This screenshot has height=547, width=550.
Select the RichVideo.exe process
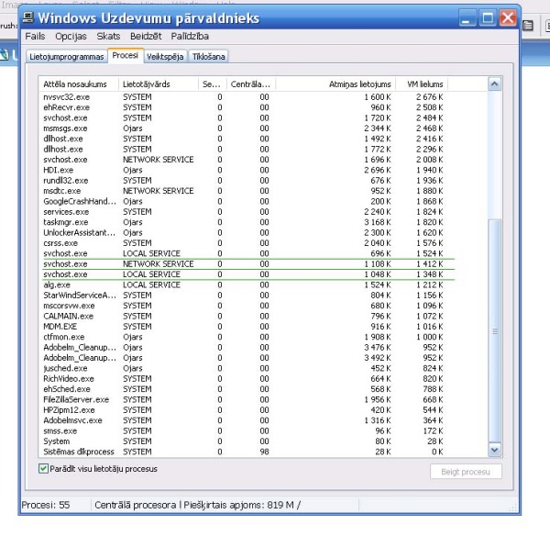point(243,379)
